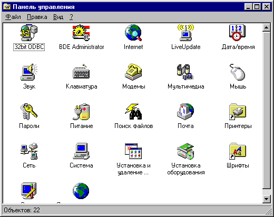Click the vertical scrollbar thumb
This screenshot has width=274, height=217.
267,110
